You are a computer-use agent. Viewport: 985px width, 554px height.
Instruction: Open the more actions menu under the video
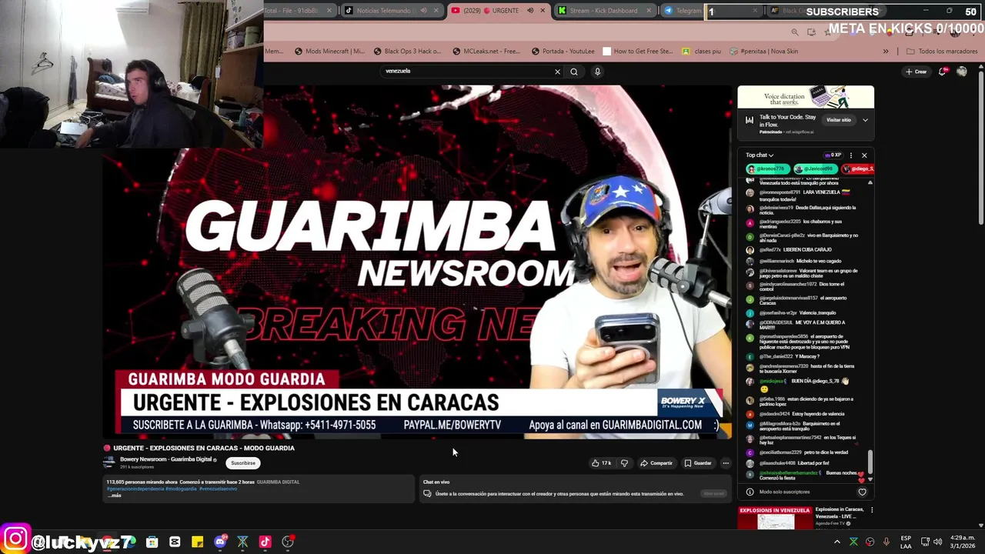click(x=725, y=463)
